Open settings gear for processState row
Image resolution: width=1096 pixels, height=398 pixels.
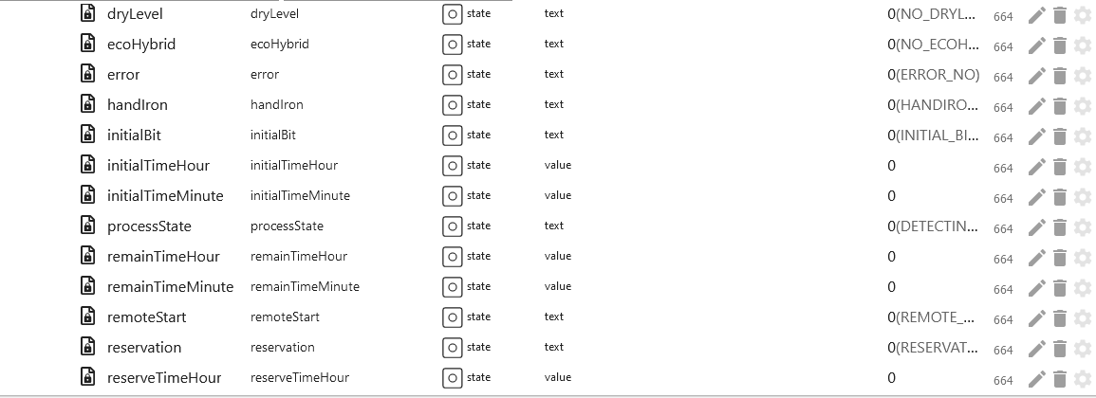pos(1082,227)
